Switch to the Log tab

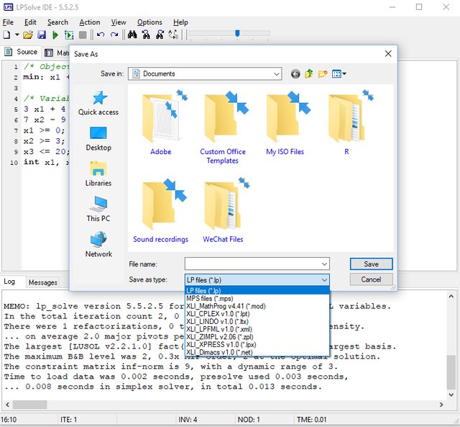(x=9, y=282)
